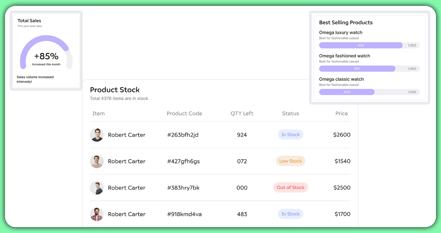441x233 pixels.
Task: Click the QTY Left column header
Action: pos(242,113)
